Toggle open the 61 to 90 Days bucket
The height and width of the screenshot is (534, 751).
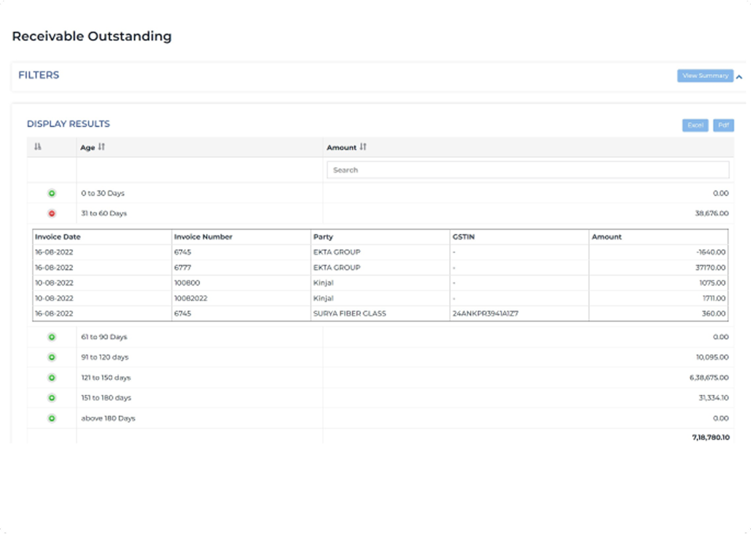coord(52,337)
